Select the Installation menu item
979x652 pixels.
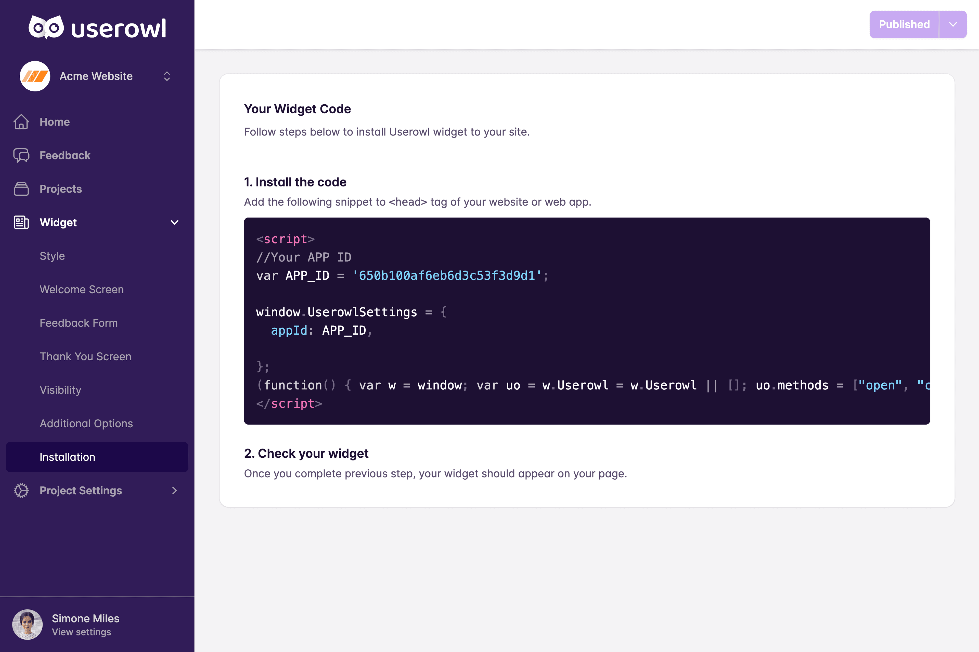(x=97, y=457)
